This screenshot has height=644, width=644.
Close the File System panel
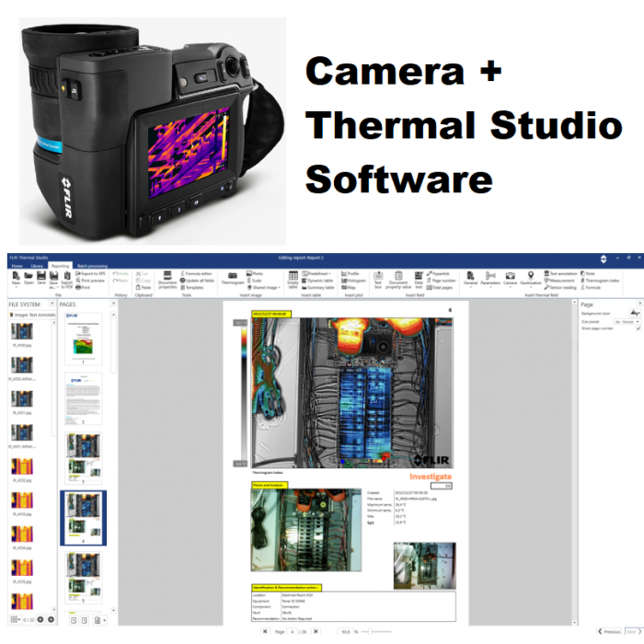(x=52, y=303)
